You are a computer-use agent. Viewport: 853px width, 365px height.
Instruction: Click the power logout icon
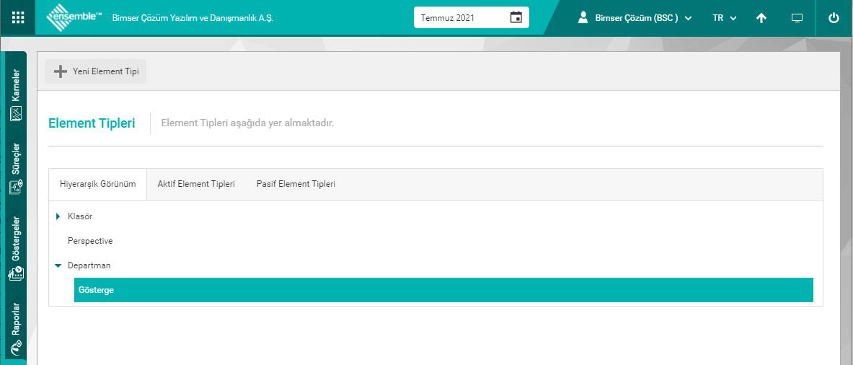[834, 18]
